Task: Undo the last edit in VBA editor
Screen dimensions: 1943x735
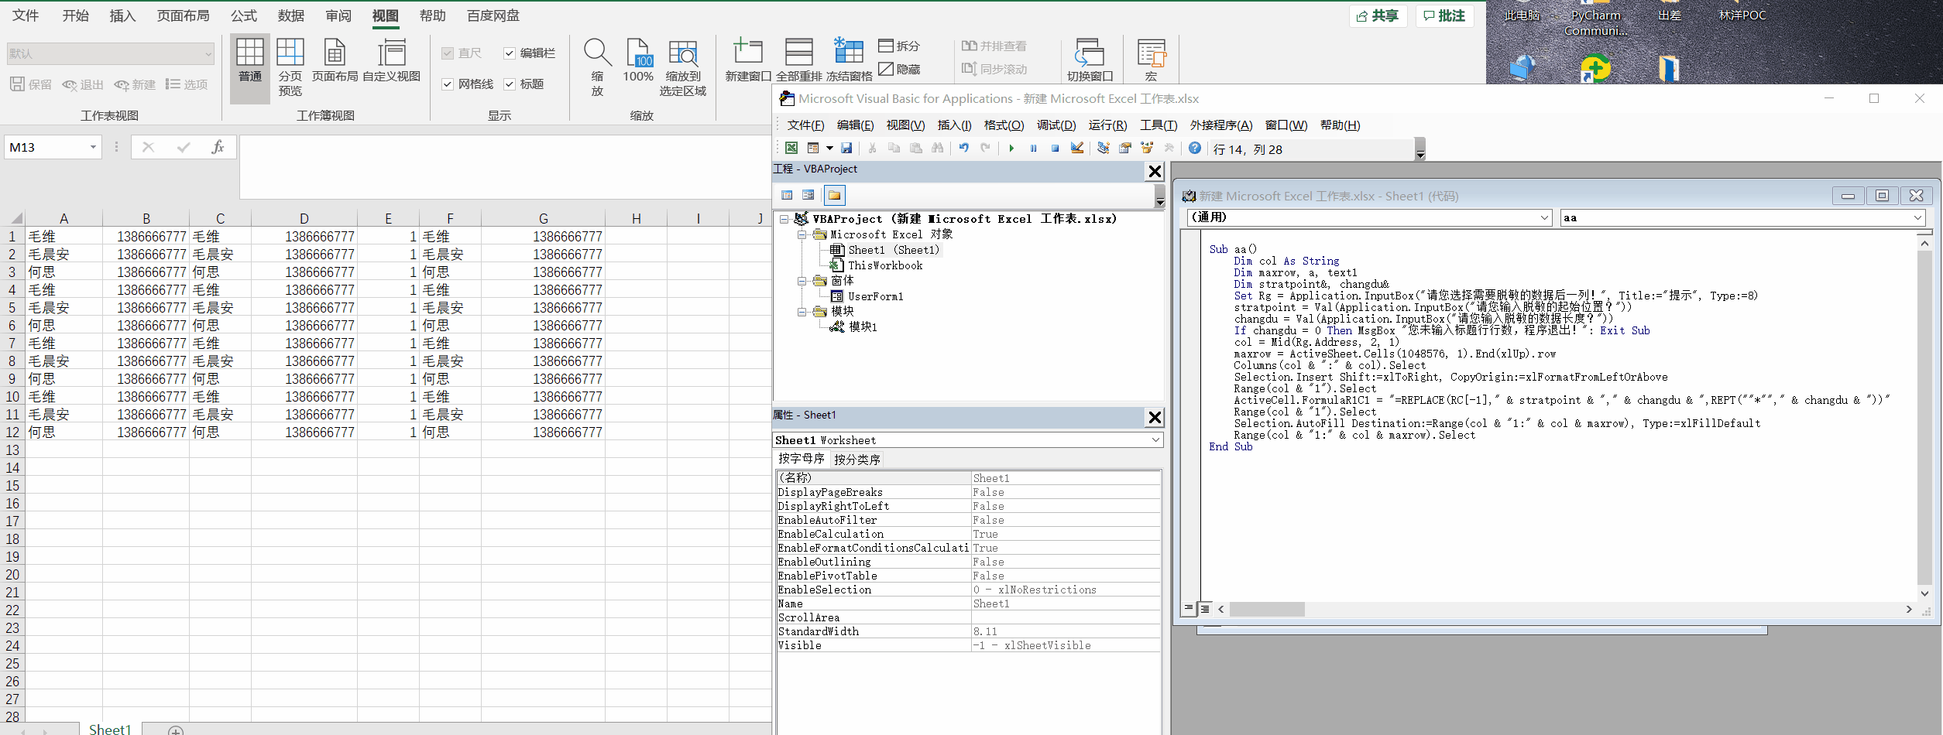Action: click(x=963, y=148)
